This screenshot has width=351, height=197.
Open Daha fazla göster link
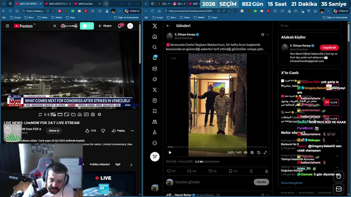pos(292,183)
